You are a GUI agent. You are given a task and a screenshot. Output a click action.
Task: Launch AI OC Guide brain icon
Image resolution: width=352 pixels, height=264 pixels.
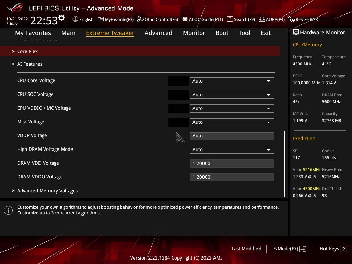click(185, 19)
